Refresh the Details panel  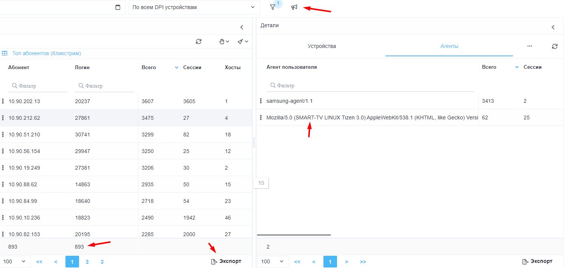click(x=555, y=46)
